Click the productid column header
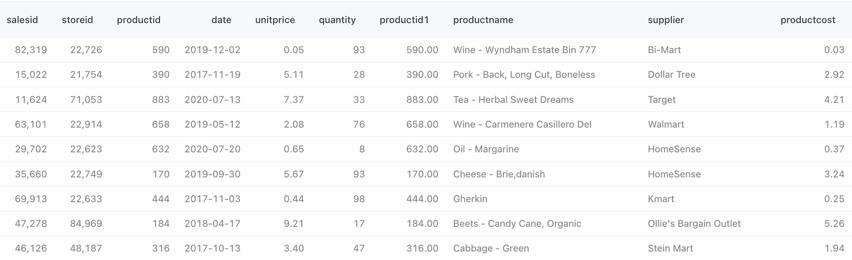852x260 pixels. point(139,20)
